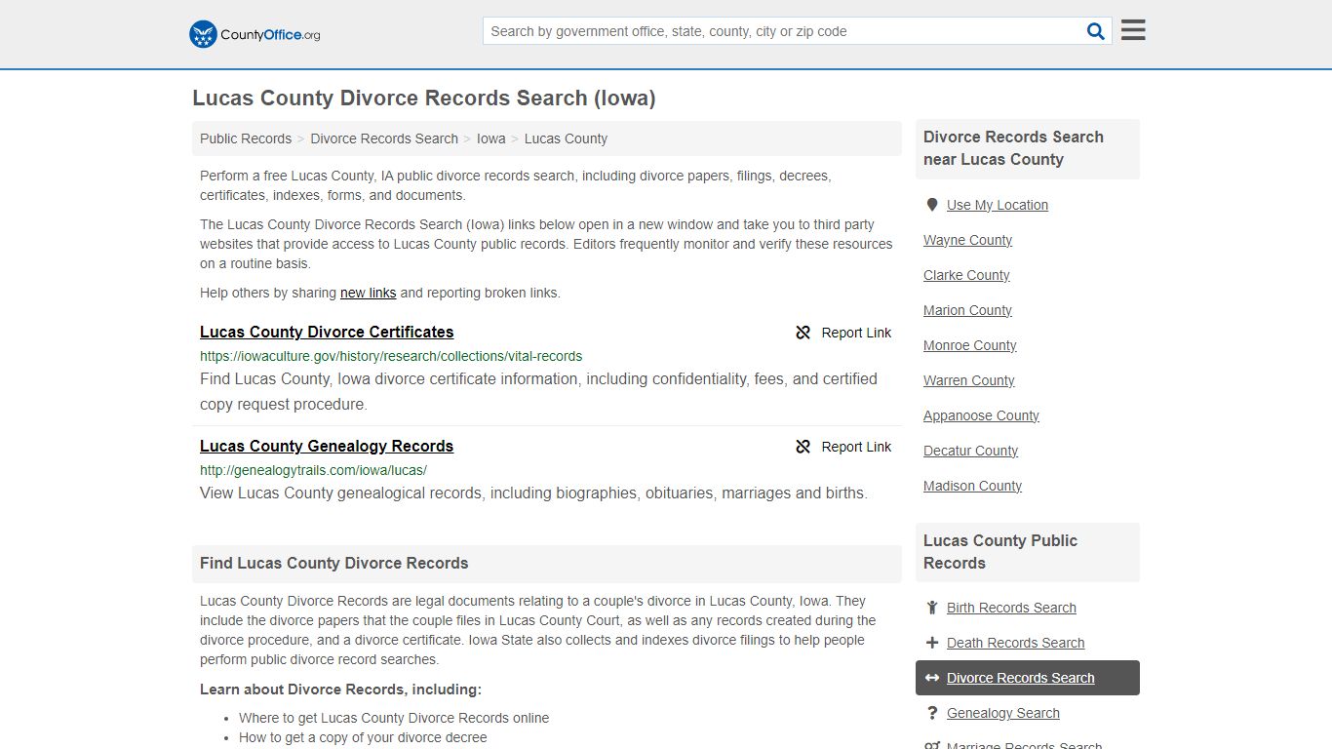This screenshot has height=749, width=1332.
Task: Visit the iowaculture.gov vital-records URL
Action: 391,356
